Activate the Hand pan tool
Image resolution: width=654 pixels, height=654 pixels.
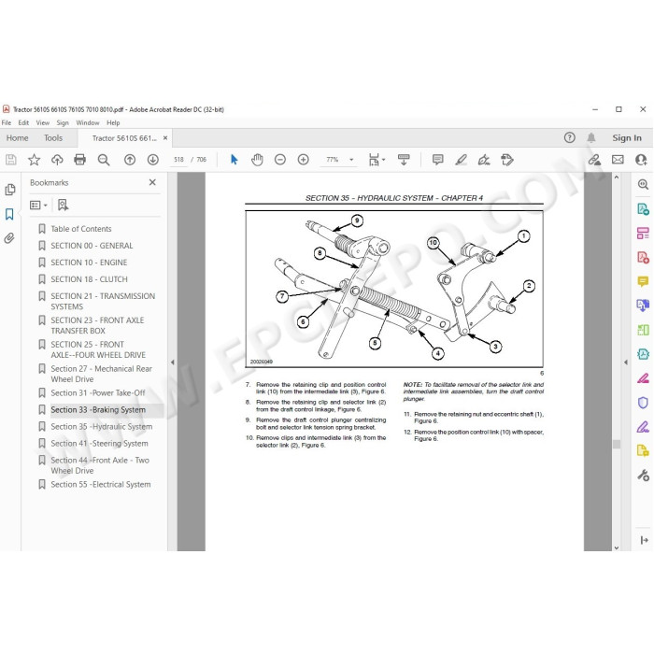[x=257, y=160]
